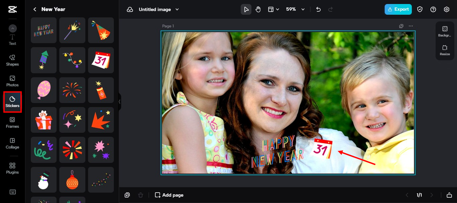Add the diagonal light string sticker

click(101, 180)
